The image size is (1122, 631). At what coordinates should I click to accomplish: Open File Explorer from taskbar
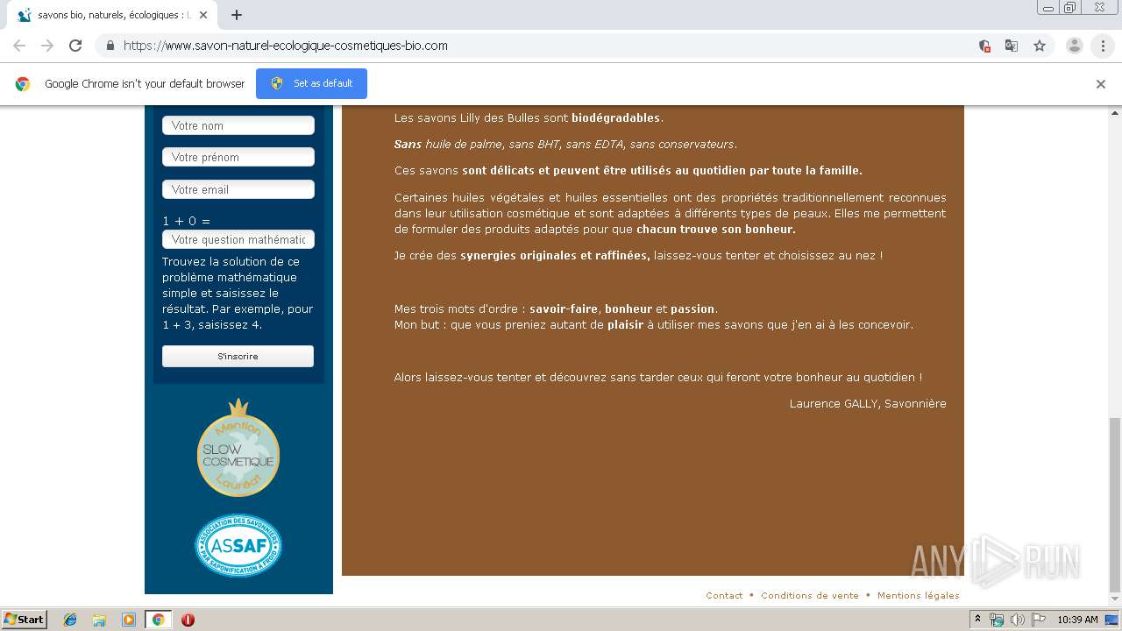[99, 620]
